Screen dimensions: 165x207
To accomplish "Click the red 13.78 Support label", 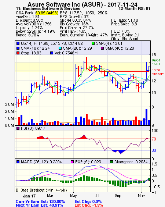I will click(158, 72).
